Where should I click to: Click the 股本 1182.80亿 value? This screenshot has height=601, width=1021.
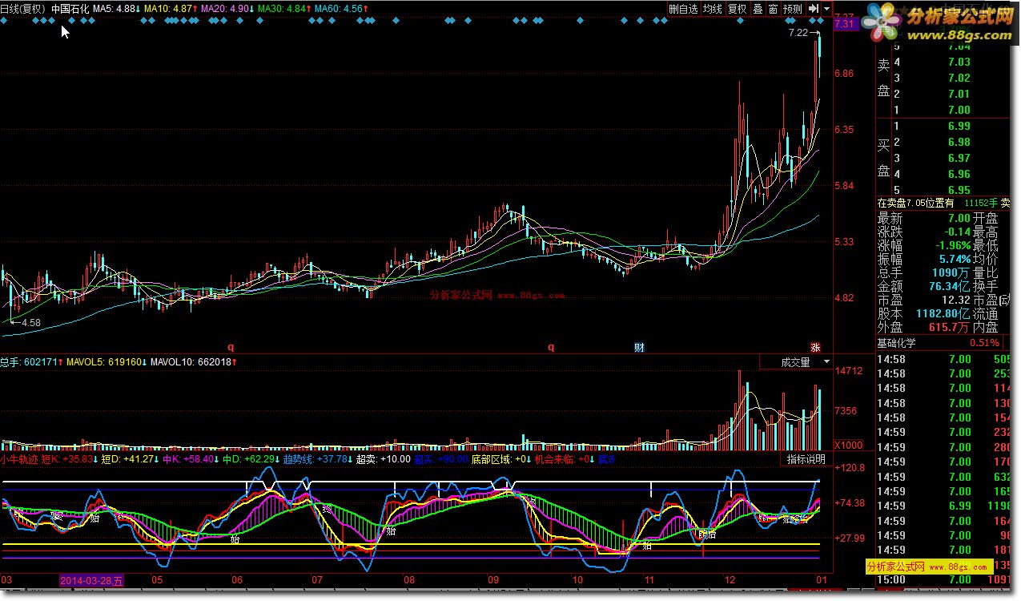click(942, 313)
